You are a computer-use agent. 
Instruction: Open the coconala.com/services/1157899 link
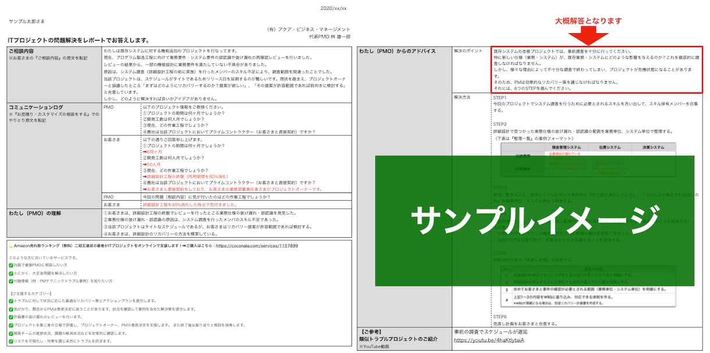pyautogui.click(x=257, y=246)
